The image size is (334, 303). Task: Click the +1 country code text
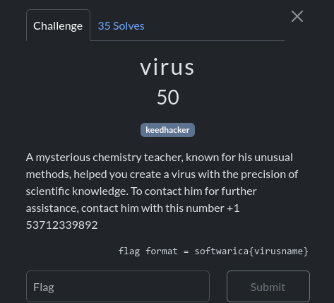point(233,208)
